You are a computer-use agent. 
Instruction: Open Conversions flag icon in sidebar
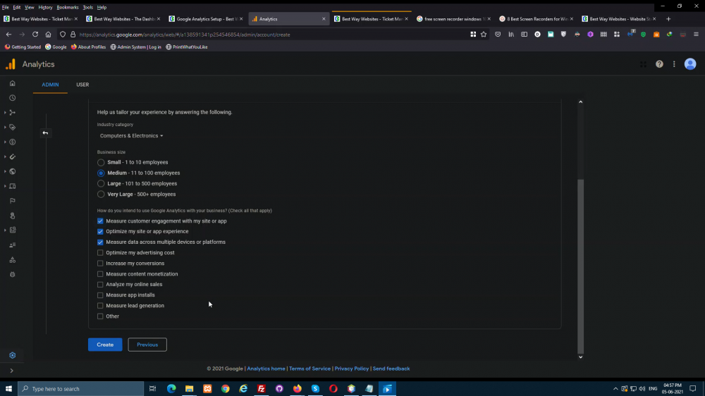[x=13, y=201]
